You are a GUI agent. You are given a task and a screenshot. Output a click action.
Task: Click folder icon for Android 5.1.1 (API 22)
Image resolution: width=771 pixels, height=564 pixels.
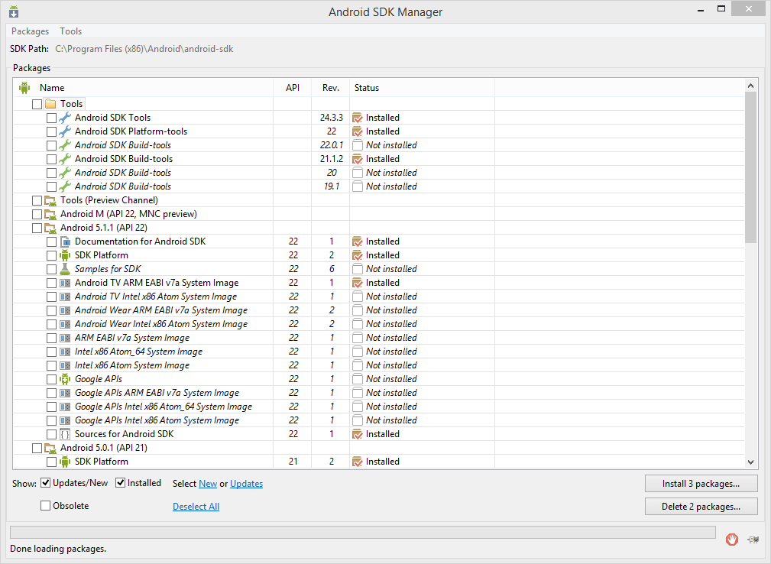[50, 229]
